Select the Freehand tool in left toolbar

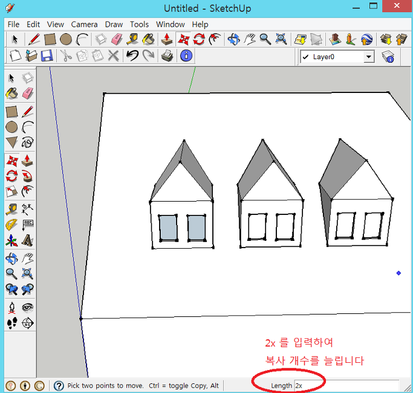tap(27, 142)
